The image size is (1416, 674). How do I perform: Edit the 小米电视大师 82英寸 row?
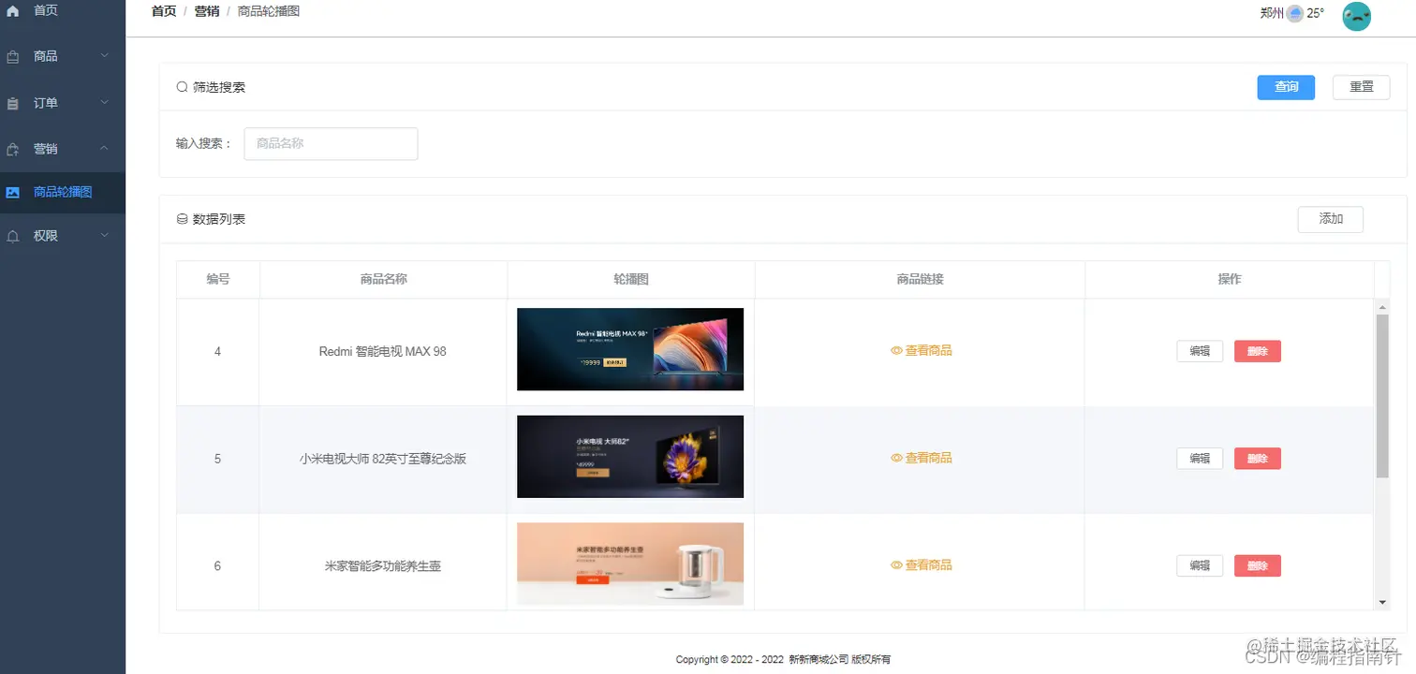coord(1200,459)
